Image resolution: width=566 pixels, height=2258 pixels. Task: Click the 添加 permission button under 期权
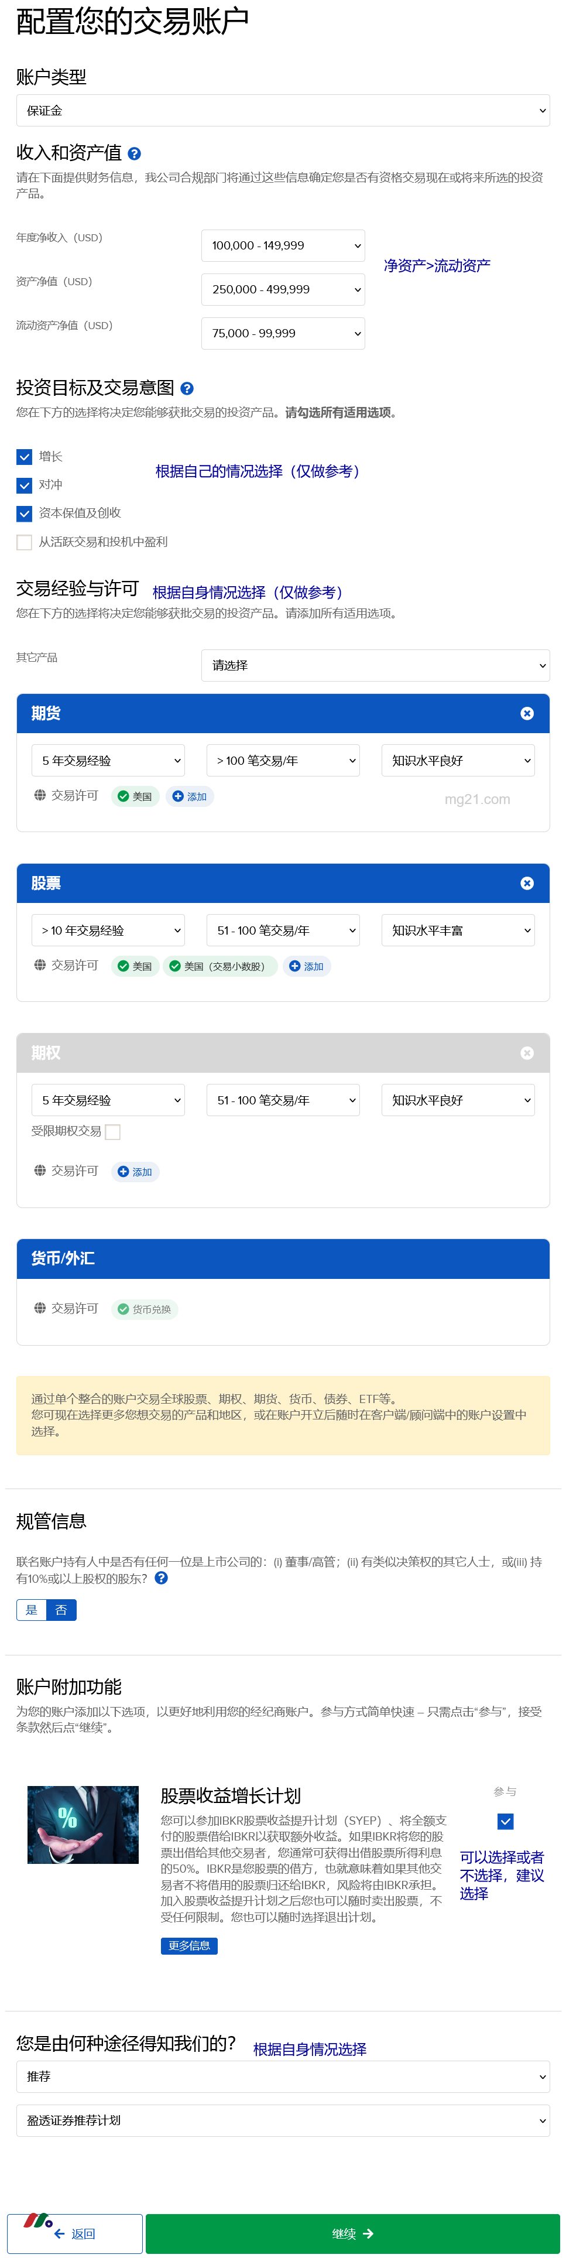[x=135, y=1172]
